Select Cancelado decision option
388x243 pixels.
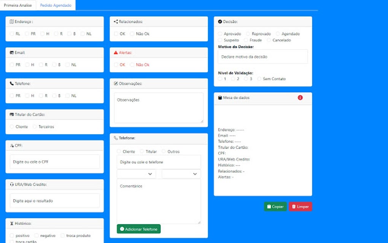[269, 40]
